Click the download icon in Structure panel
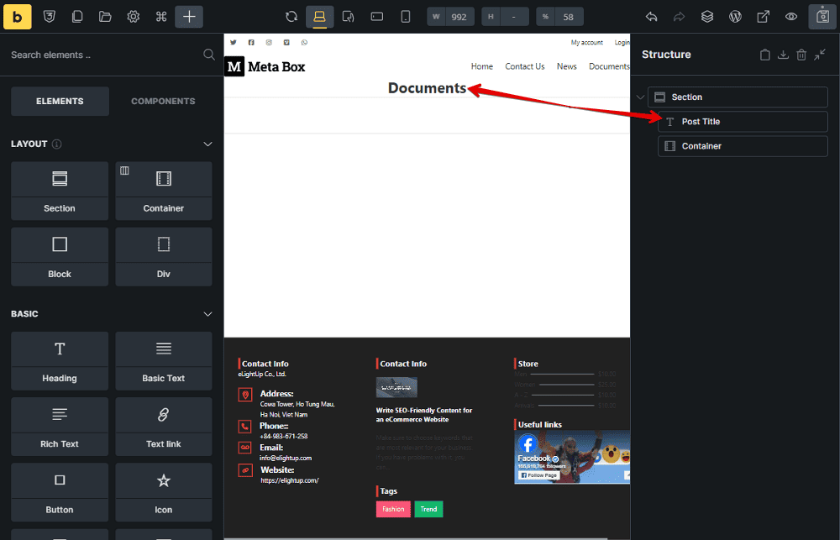This screenshot has height=540, width=840. point(783,55)
